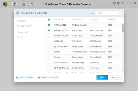
Task: Click scrollbar down arrow in song list
Action: [x=123, y=72]
